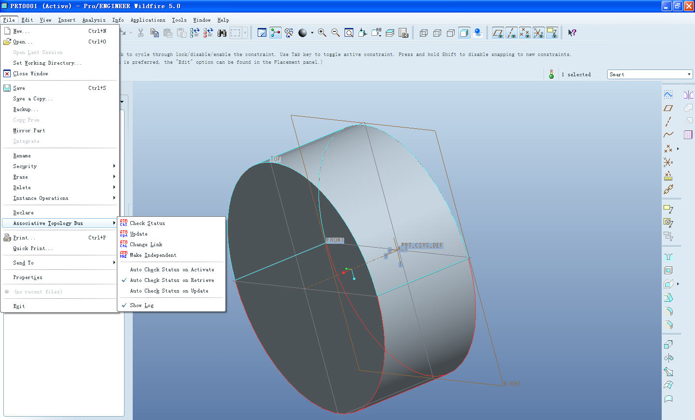The width and height of the screenshot is (695, 420).
Task: Toggle coordinate systems display
Action: coord(539,33)
